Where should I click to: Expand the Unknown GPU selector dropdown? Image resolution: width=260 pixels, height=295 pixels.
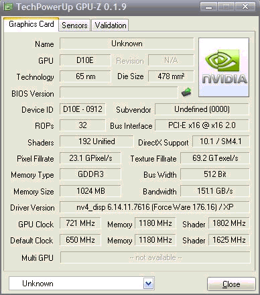pos(149,284)
